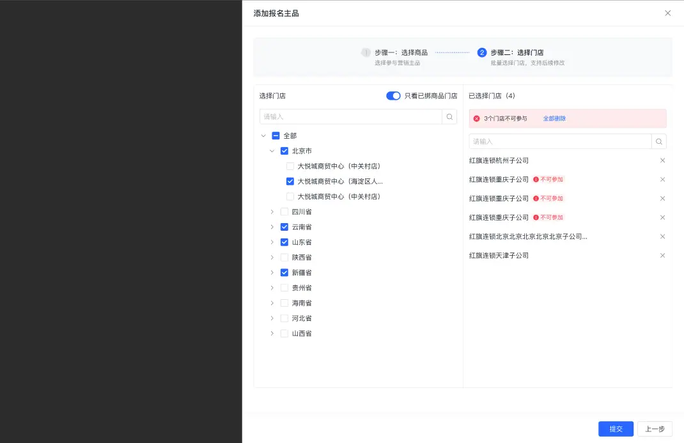The image size is (684, 443).
Task: Uncheck the 北京市 checkbox
Action: pyautogui.click(x=284, y=151)
